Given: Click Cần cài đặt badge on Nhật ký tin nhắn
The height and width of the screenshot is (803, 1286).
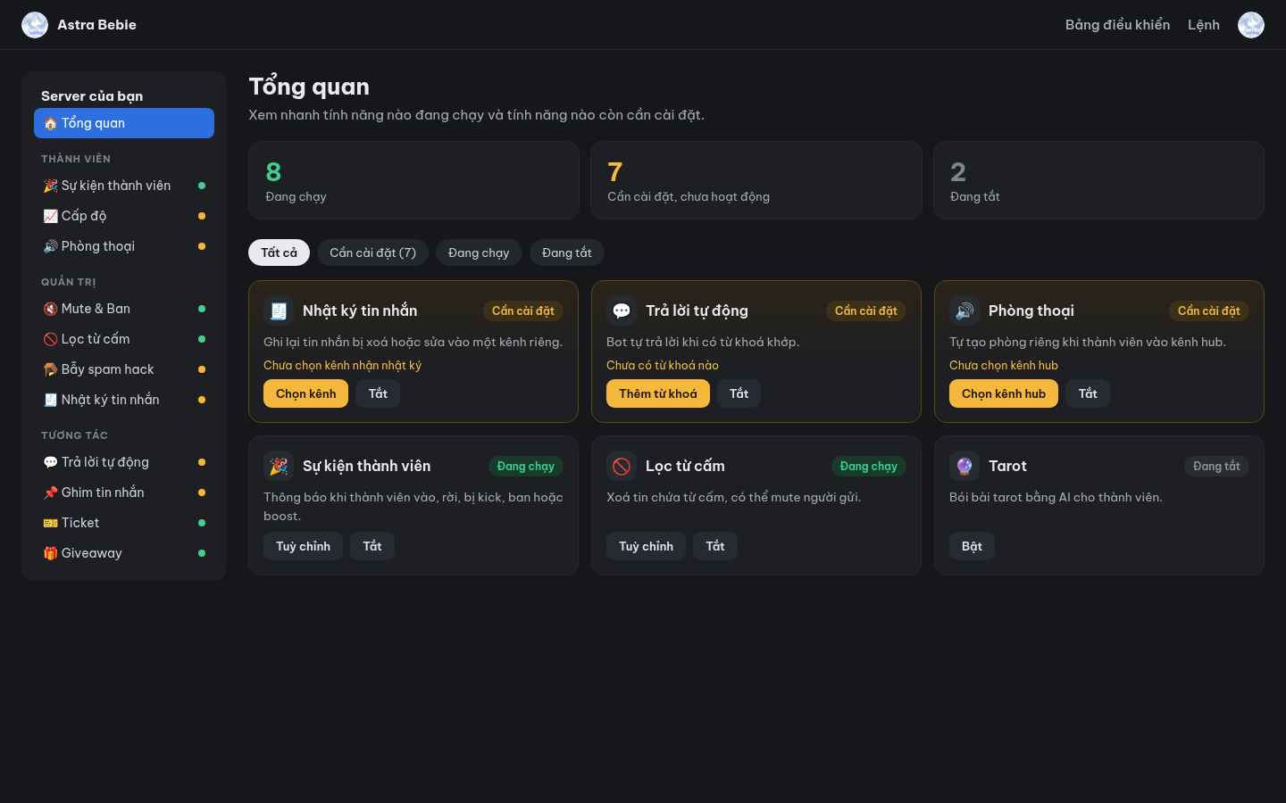Looking at the screenshot, I should [x=523, y=310].
